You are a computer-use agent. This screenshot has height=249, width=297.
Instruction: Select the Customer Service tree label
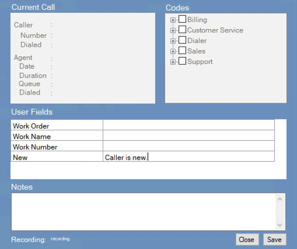click(x=215, y=30)
